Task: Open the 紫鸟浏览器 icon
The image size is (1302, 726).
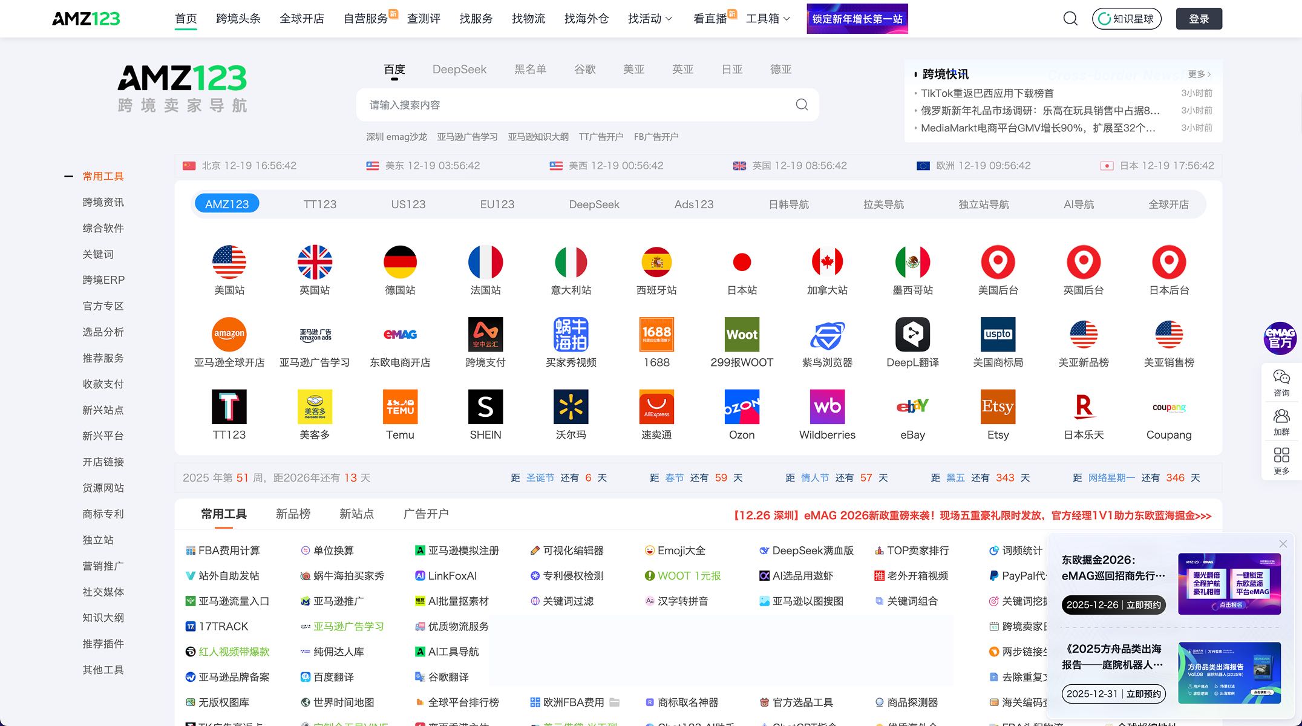Action: coord(827,334)
